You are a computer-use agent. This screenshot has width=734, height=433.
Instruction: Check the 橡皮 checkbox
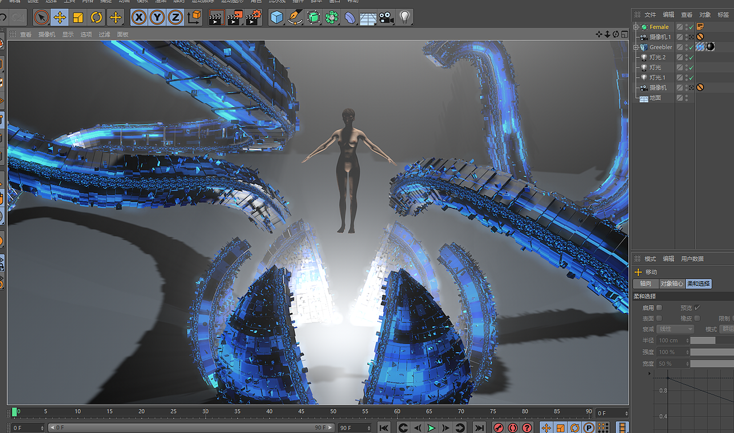pyautogui.click(x=697, y=318)
